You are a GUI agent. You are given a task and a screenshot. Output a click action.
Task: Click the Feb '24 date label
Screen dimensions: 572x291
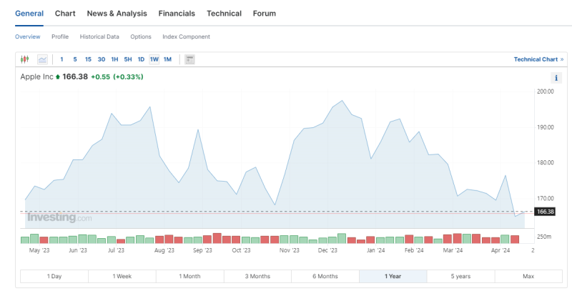(x=414, y=250)
